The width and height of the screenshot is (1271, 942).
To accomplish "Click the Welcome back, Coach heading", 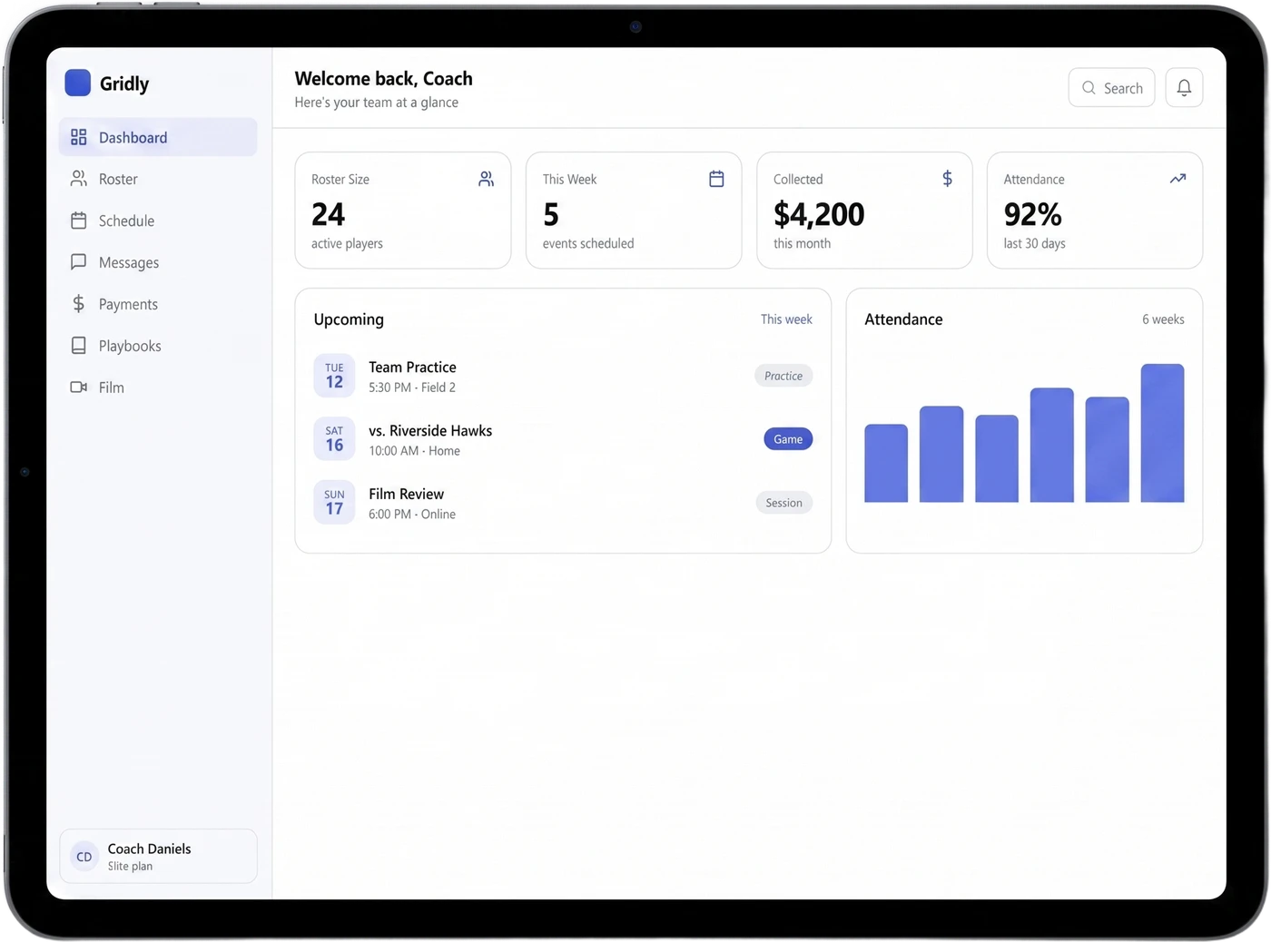I will coord(383,79).
